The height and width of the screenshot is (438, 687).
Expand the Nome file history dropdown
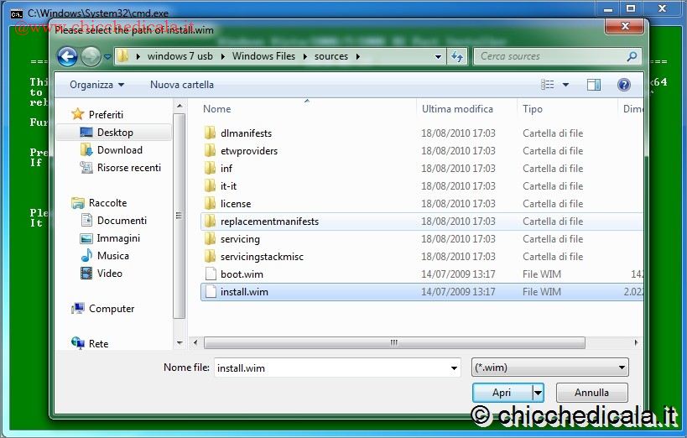click(x=454, y=368)
